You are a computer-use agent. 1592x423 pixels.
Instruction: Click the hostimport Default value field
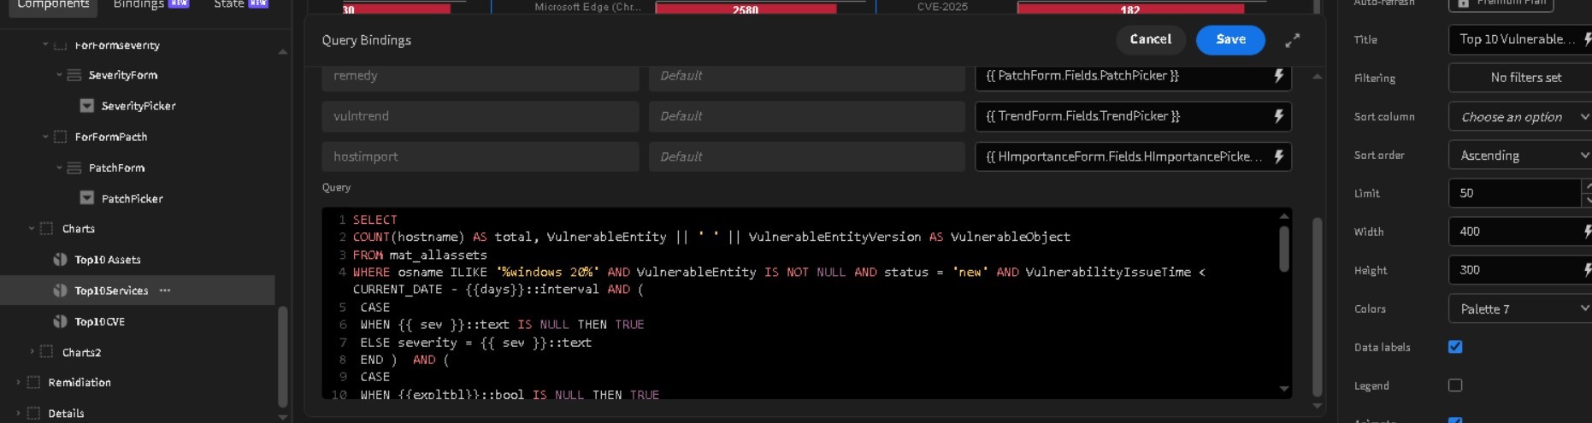coord(806,157)
